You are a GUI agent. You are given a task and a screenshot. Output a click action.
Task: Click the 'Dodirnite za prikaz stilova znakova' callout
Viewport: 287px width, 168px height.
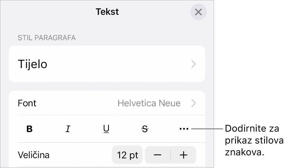[254, 141]
